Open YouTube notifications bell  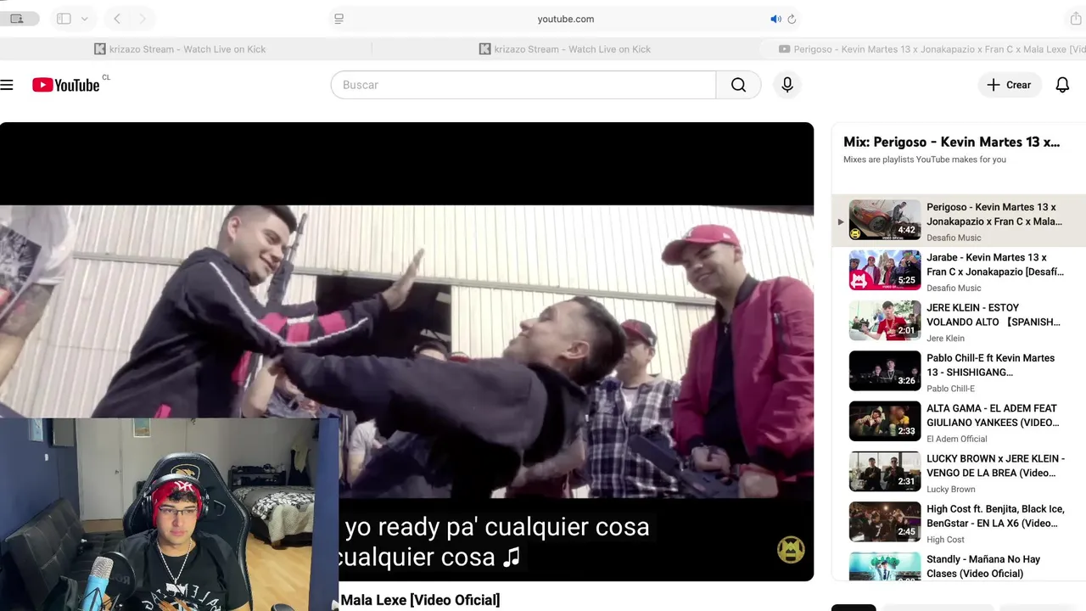click(1062, 85)
